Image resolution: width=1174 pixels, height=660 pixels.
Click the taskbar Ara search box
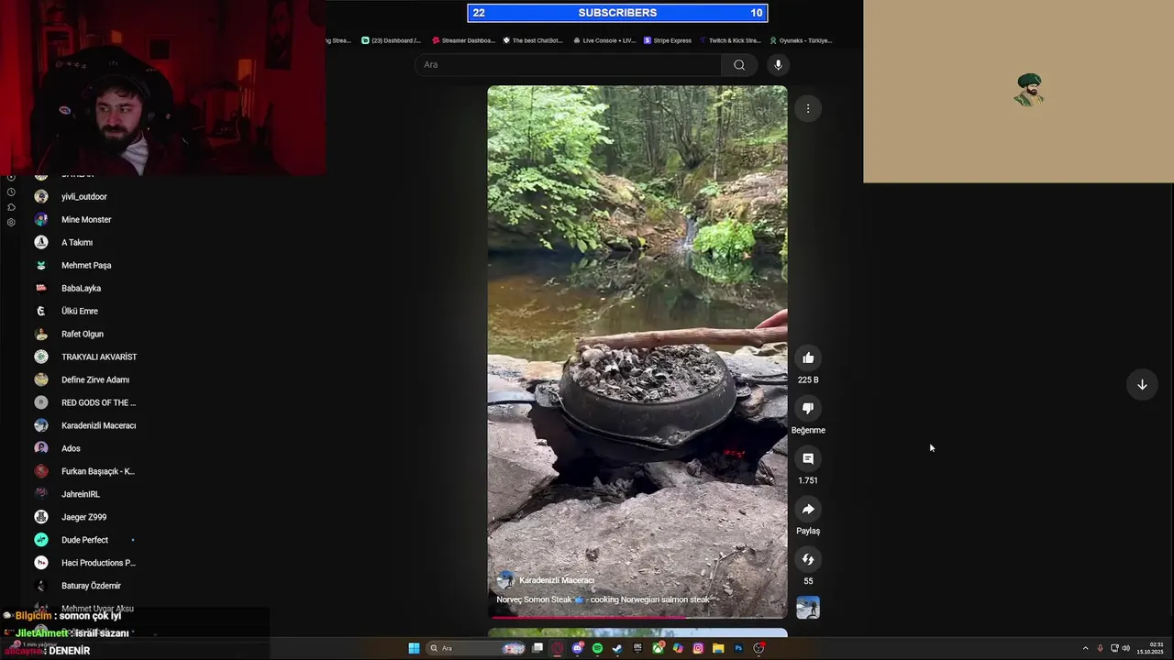(476, 648)
